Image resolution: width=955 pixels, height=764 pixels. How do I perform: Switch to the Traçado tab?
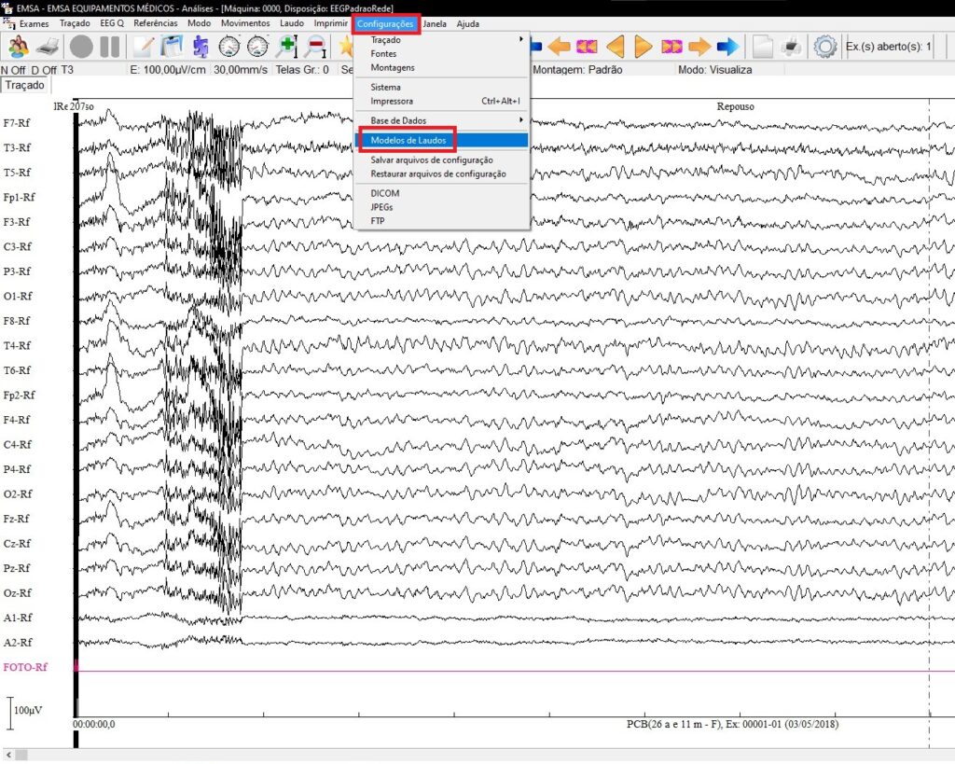click(24, 86)
